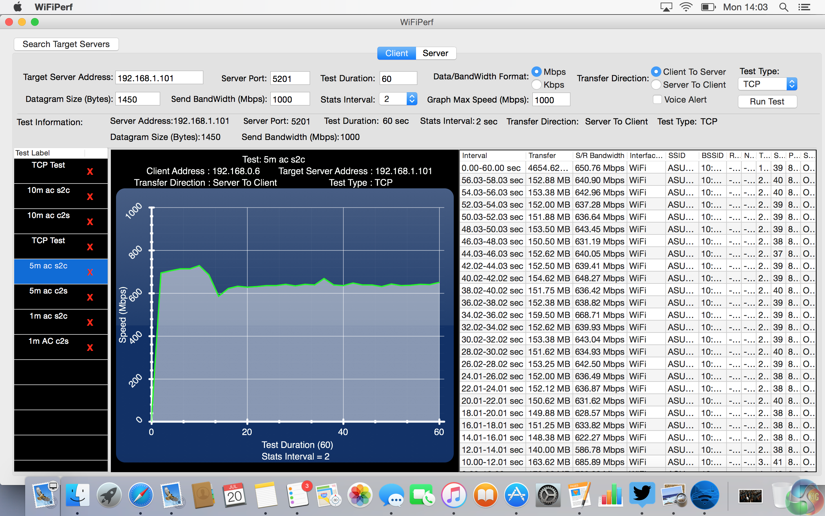This screenshot has width=825, height=516.
Task: Open the Test Type TCP dropdown
Action: click(x=767, y=84)
